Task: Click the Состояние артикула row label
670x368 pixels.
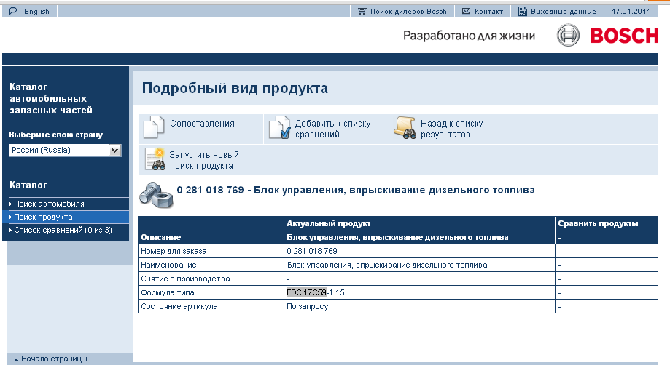Action: tap(179, 307)
